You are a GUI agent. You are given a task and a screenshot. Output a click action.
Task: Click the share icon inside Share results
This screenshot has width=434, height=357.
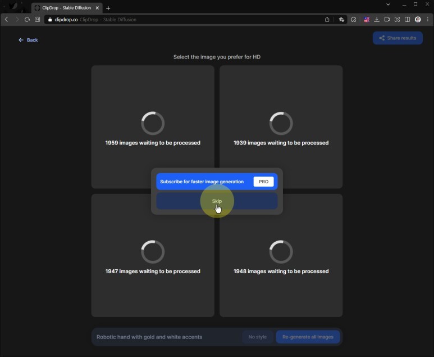click(382, 38)
